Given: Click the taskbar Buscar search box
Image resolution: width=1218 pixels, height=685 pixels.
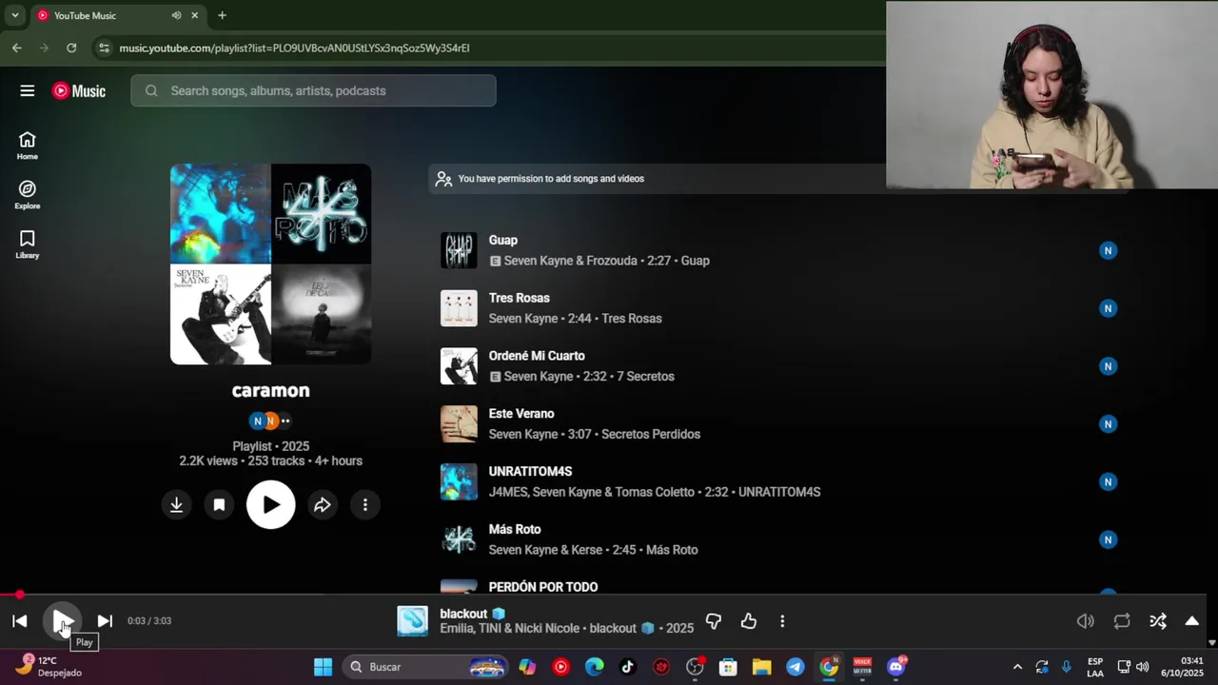Looking at the screenshot, I should pyautogui.click(x=424, y=667).
